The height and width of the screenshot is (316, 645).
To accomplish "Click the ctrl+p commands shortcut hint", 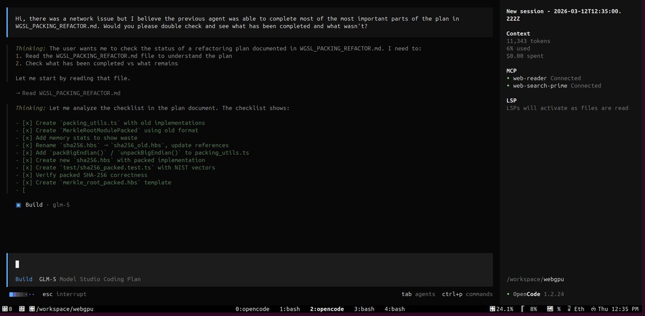I will click(467, 294).
